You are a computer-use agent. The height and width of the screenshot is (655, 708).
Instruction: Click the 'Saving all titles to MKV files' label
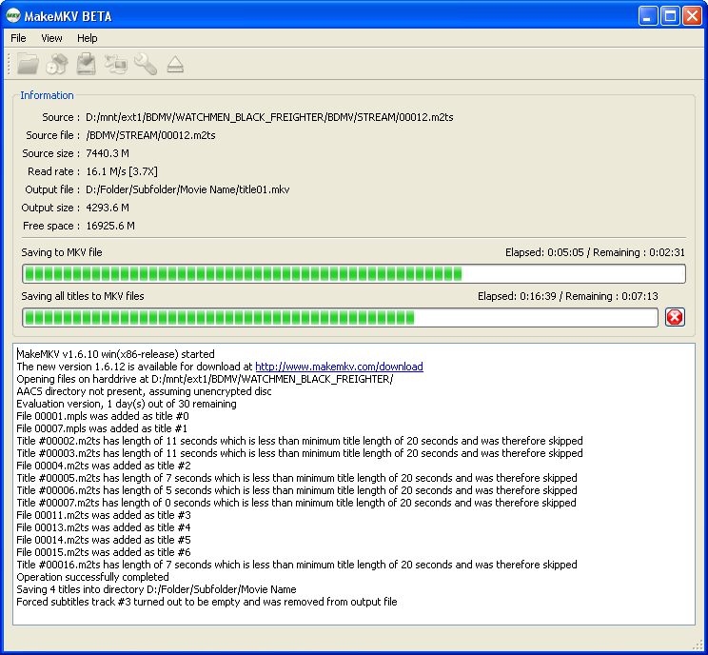click(83, 296)
